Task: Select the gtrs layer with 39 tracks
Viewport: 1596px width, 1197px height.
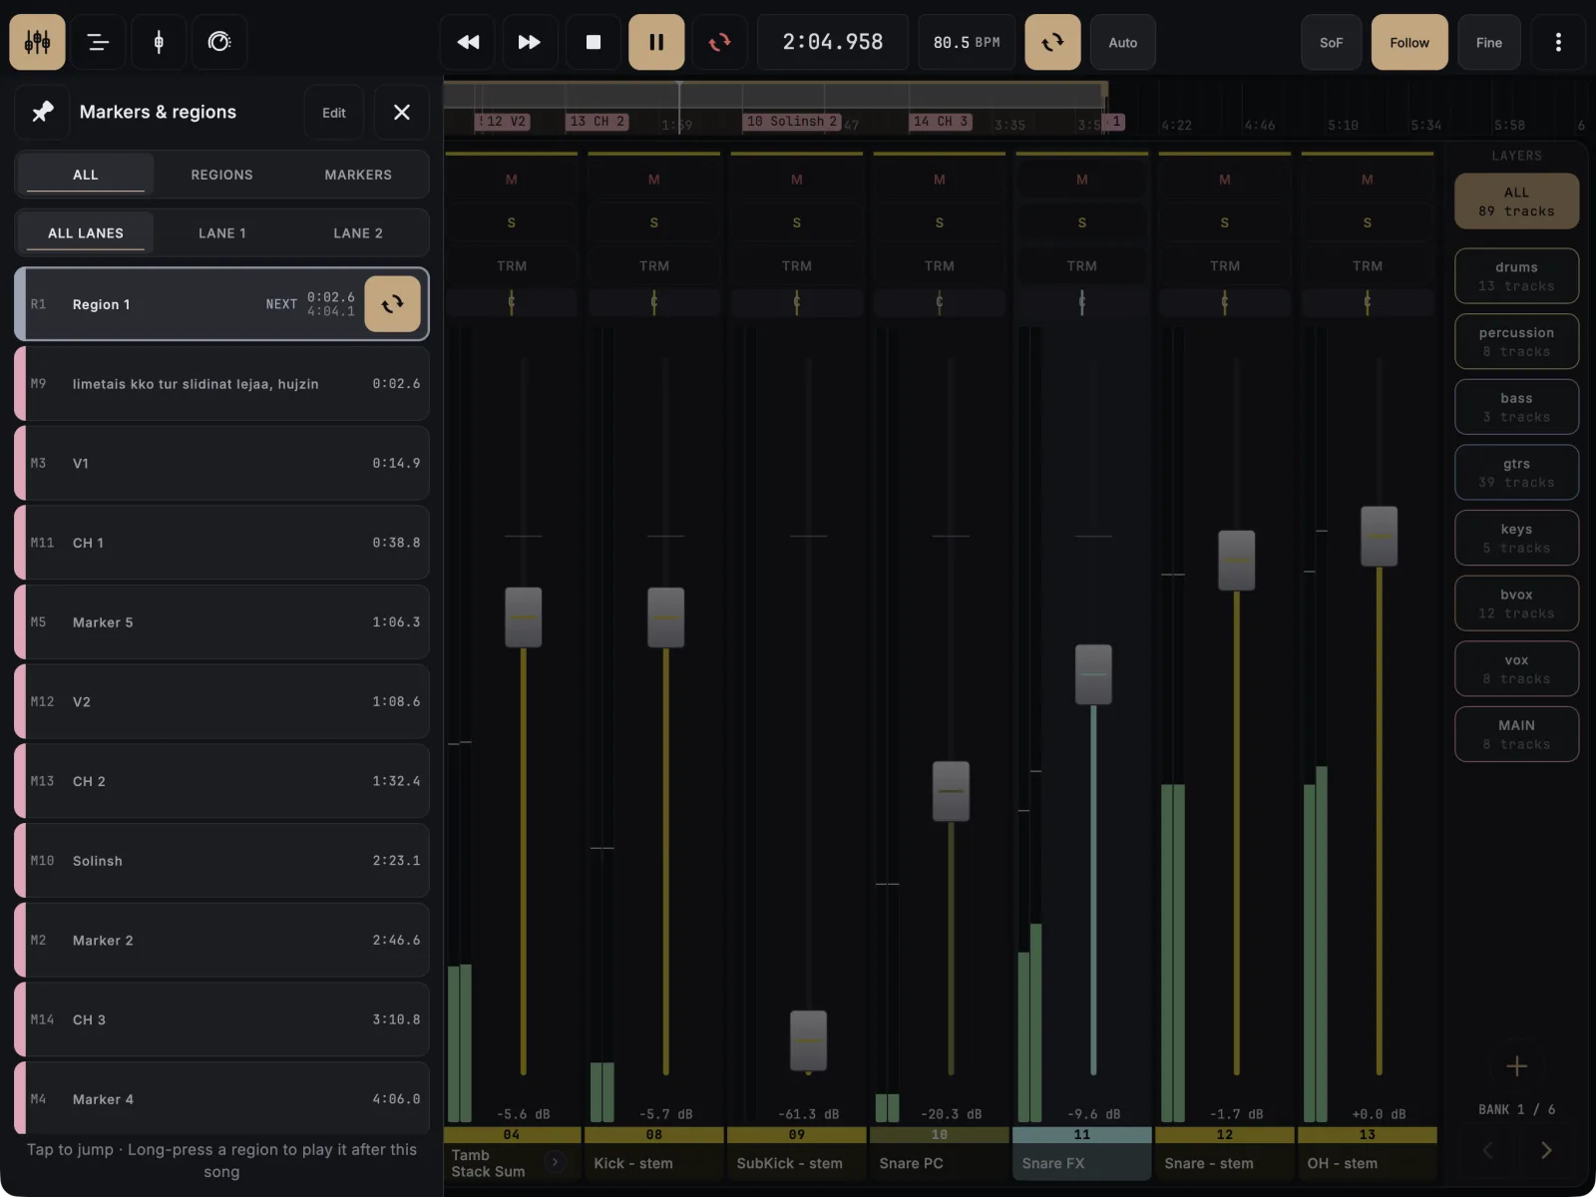Action: (1516, 473)
